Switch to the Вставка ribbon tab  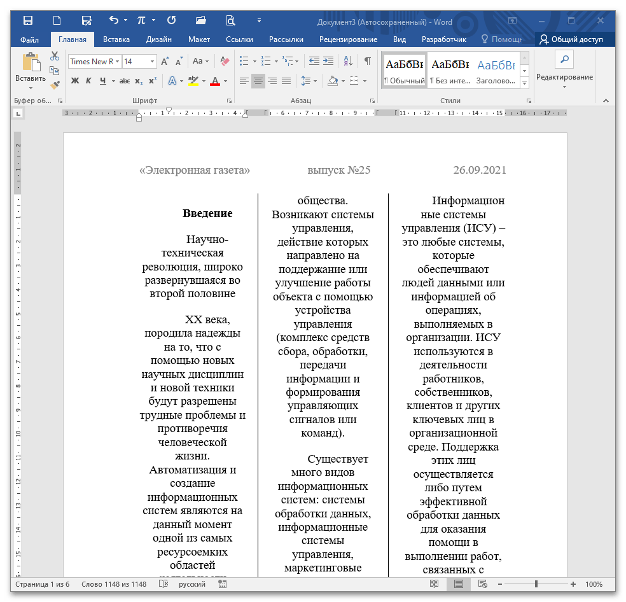116,39
